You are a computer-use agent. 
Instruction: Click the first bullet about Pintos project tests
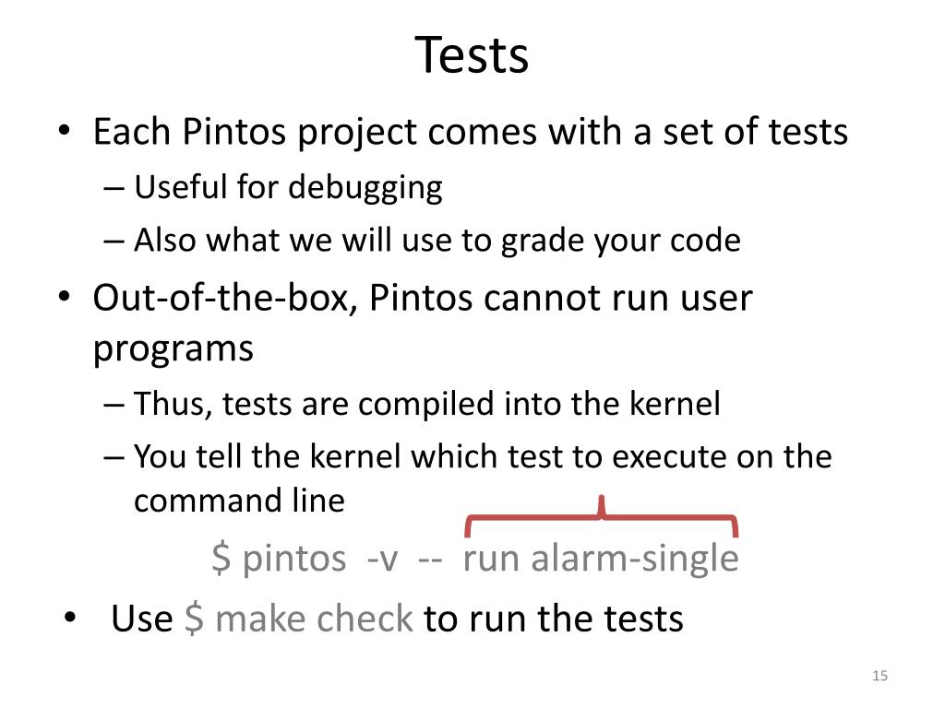470,132
